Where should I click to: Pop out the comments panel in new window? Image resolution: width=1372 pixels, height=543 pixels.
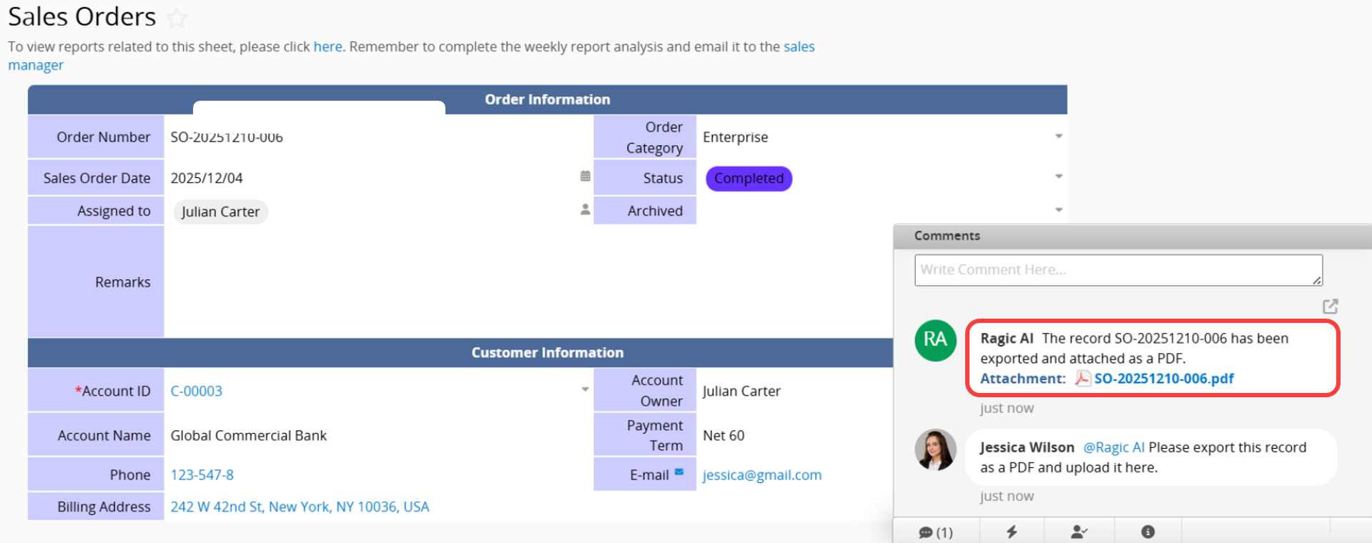[1330, 307]
